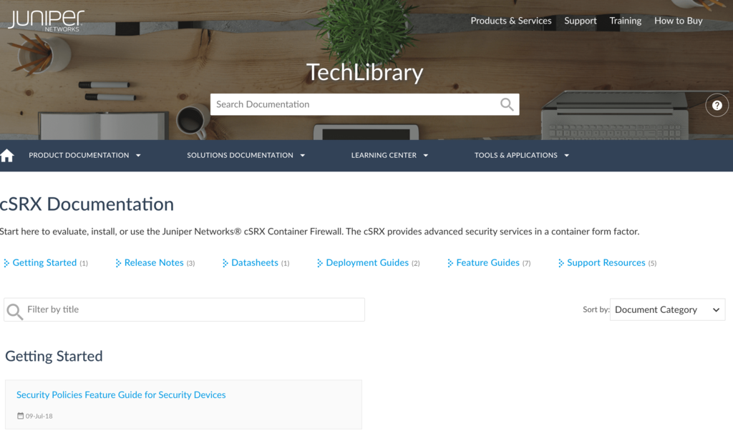Click the dotted arrow icon before Support Resources
733x433 pixels.
tap(561, 263)
